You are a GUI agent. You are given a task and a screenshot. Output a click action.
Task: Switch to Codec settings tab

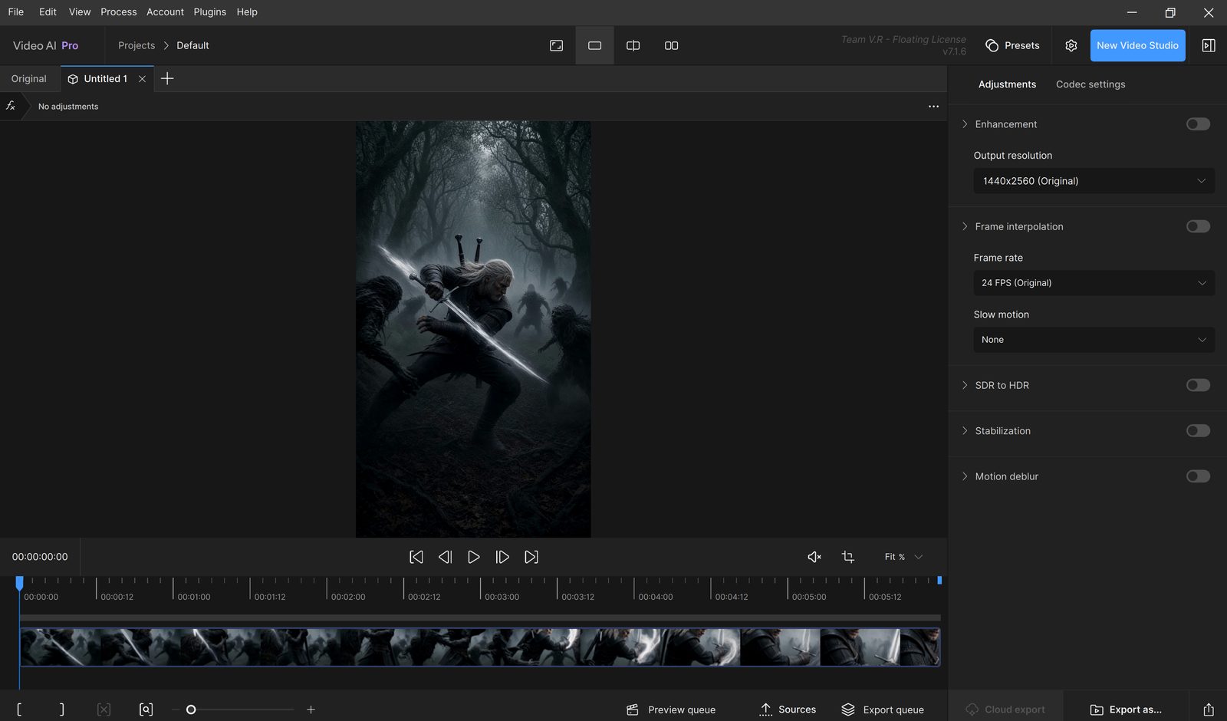pos(1090,84)
